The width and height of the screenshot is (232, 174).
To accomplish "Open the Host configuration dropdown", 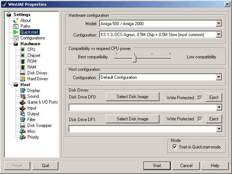I will click(x=219, y=77).
